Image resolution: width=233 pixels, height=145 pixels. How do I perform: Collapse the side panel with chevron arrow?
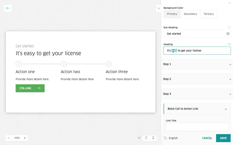coord(159,8)
